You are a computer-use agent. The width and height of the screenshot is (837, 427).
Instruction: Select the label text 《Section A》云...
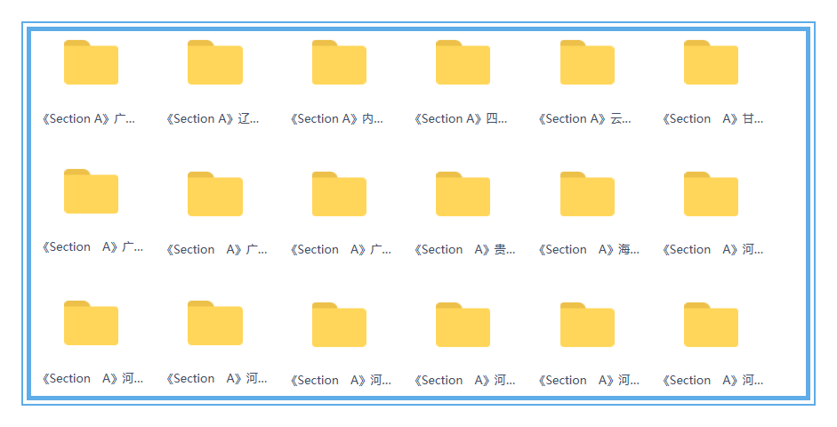click(x=585, y=118)
